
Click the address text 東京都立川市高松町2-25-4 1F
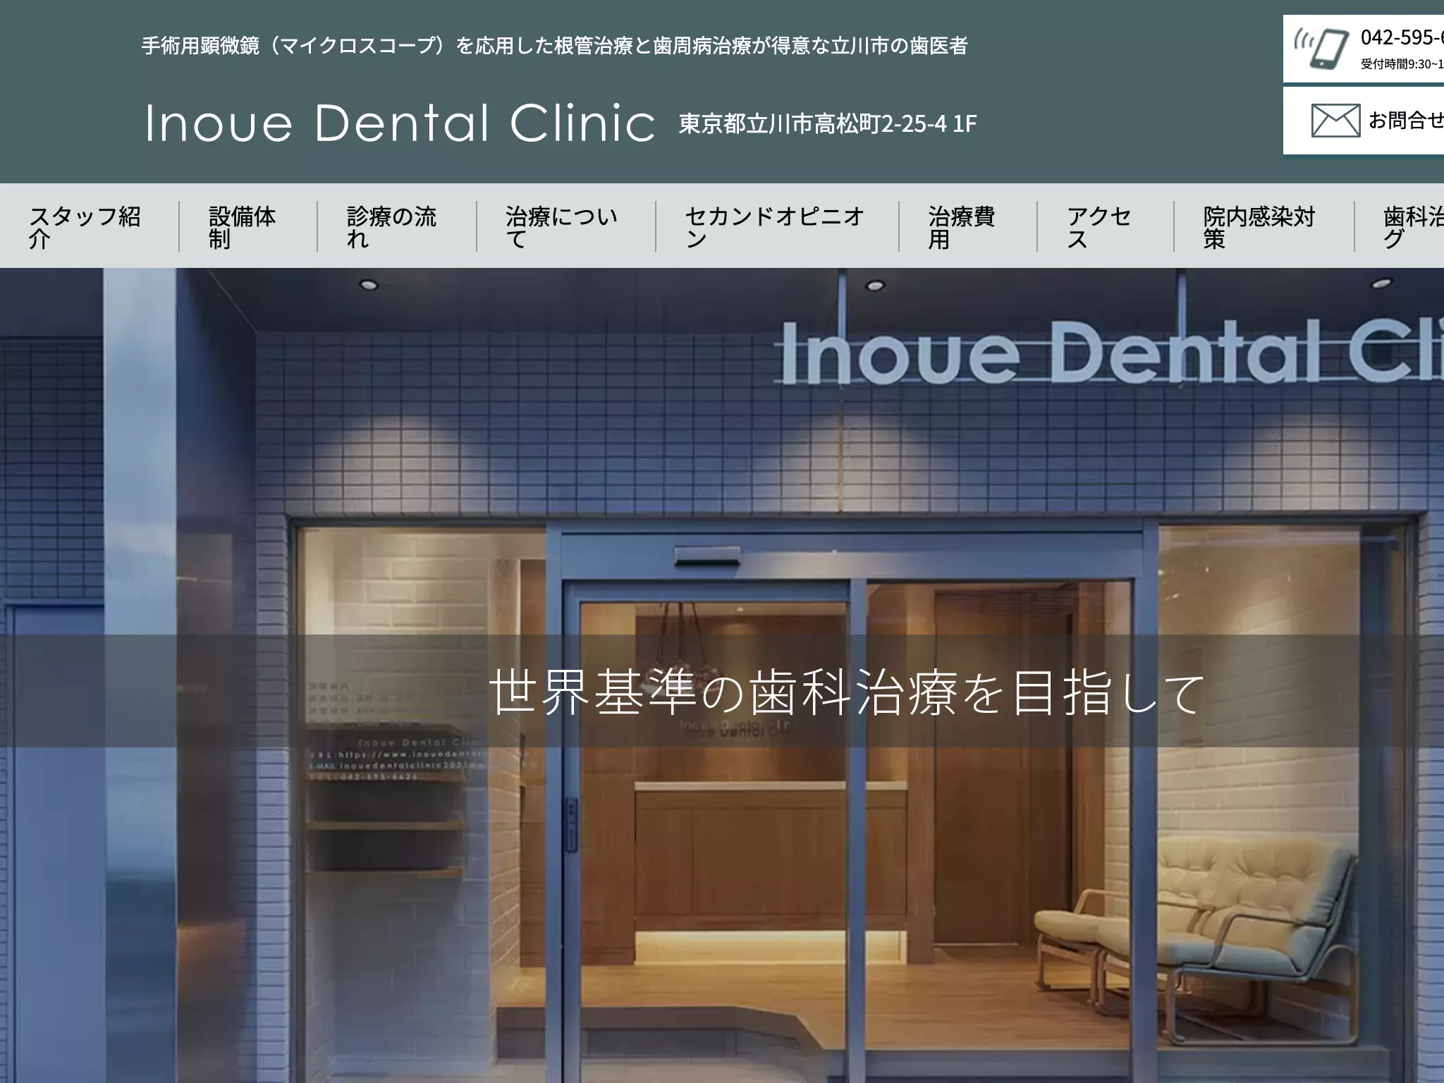(828, 124)
